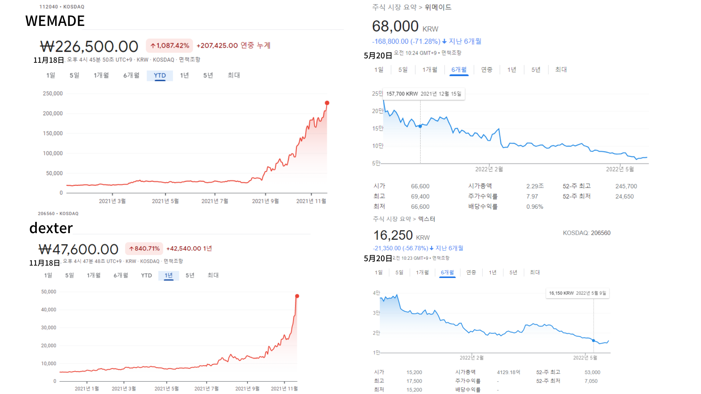The image size is (701, 394).
Task: Click the 52-주 최고 value 53,000
Action: (592, 372)
